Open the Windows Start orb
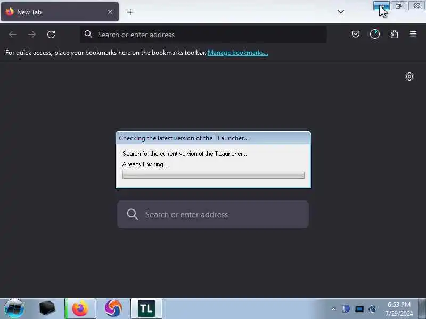This screenshot has width=426, height=319. click(14, 308)
